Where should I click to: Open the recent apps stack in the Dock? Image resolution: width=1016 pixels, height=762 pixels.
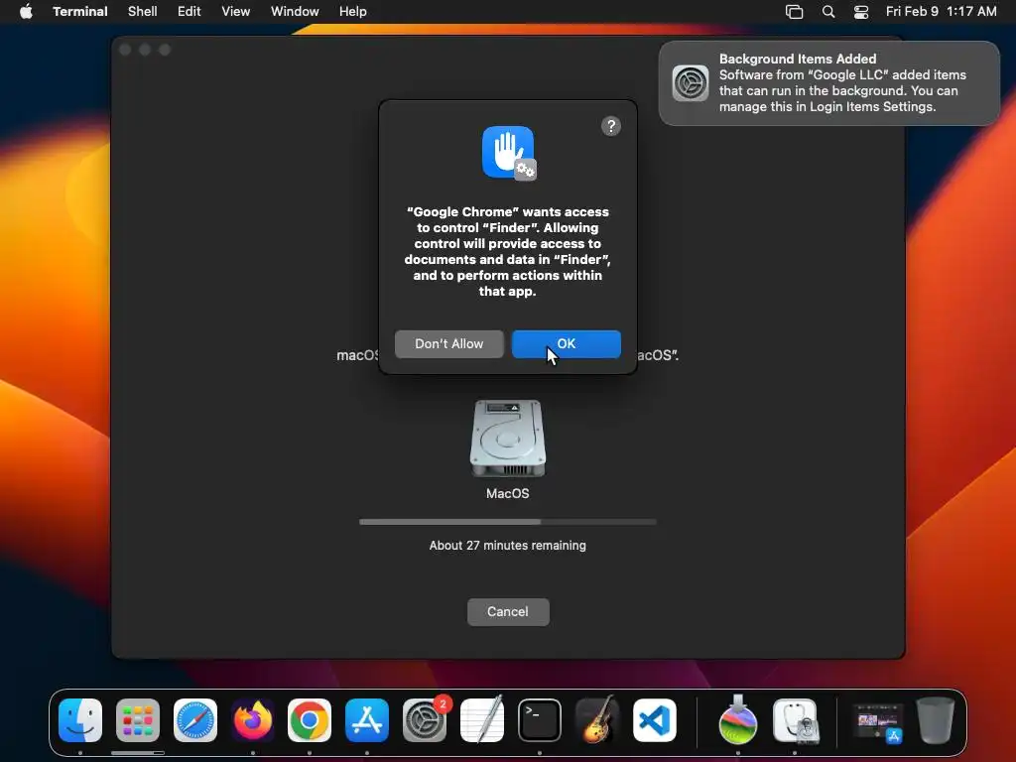tap(878, 722)
